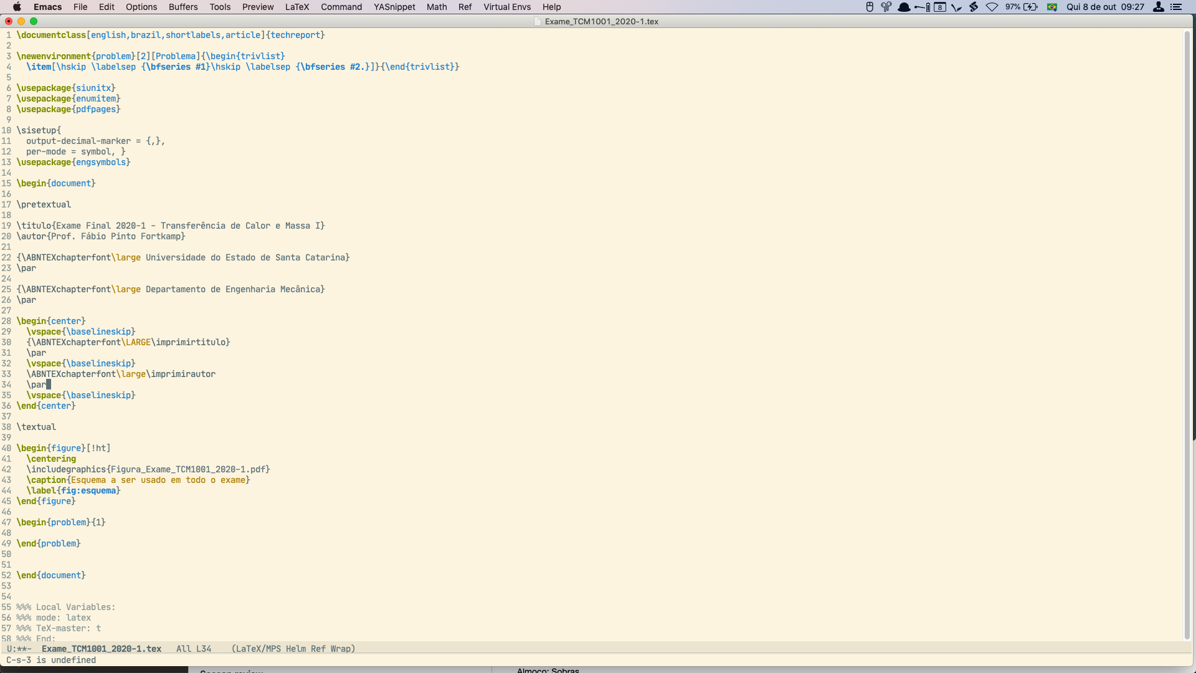Click the Wi-Fi status icon
Image resolution: width=1196 pixels, height=673 pixels.
click(992, 7)
